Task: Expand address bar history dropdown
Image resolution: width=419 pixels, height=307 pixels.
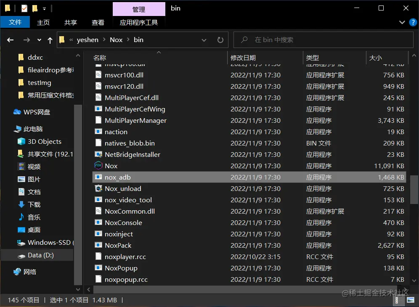Action: (x=204, y=40)
